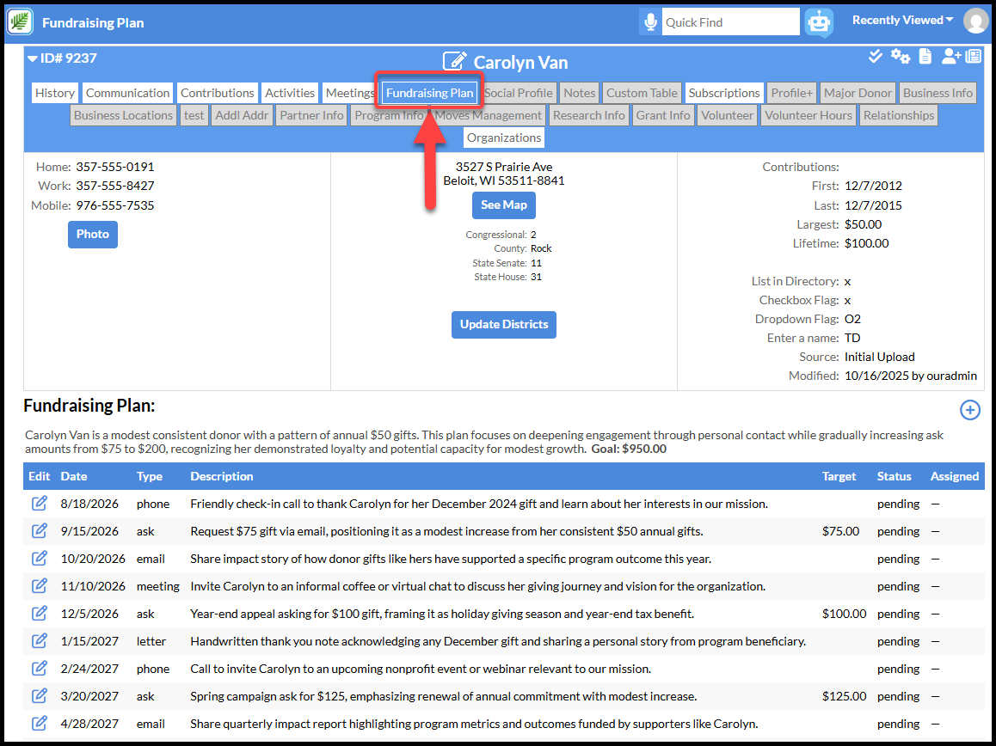Open the Research Info tab
Viewport: 996px width, 746px height.
coord(589,115)
